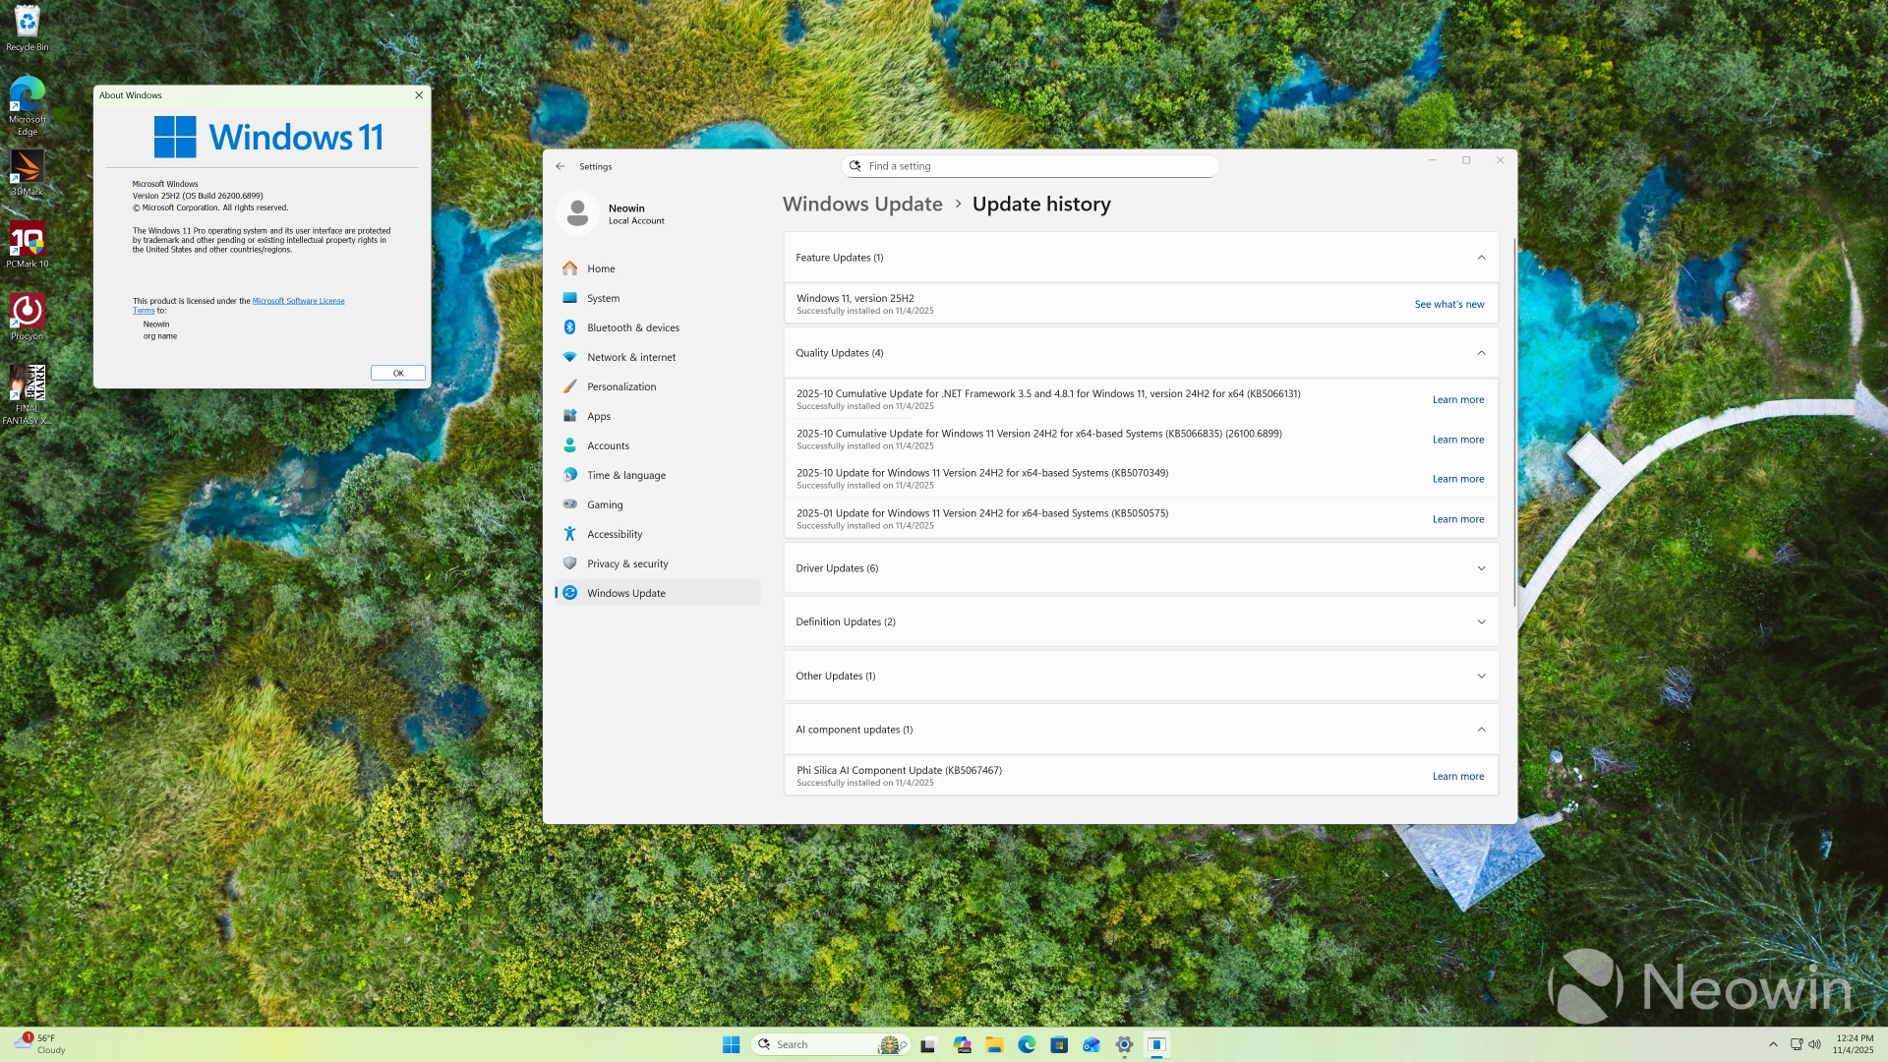
Task: Go back using the Settings back arrow
Action: pyautogui.click(x=560, y=166)
